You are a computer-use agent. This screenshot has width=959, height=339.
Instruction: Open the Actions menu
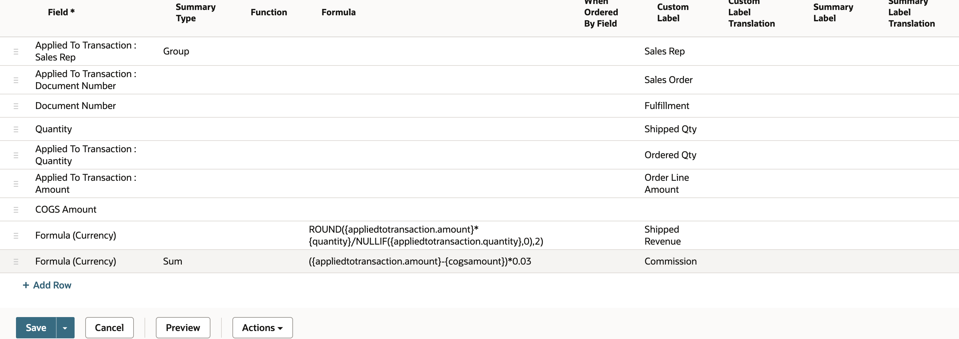(x=262, y=328)
